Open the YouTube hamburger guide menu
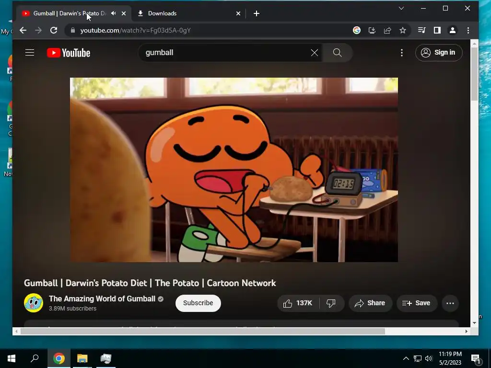 [x=30, y=53]
